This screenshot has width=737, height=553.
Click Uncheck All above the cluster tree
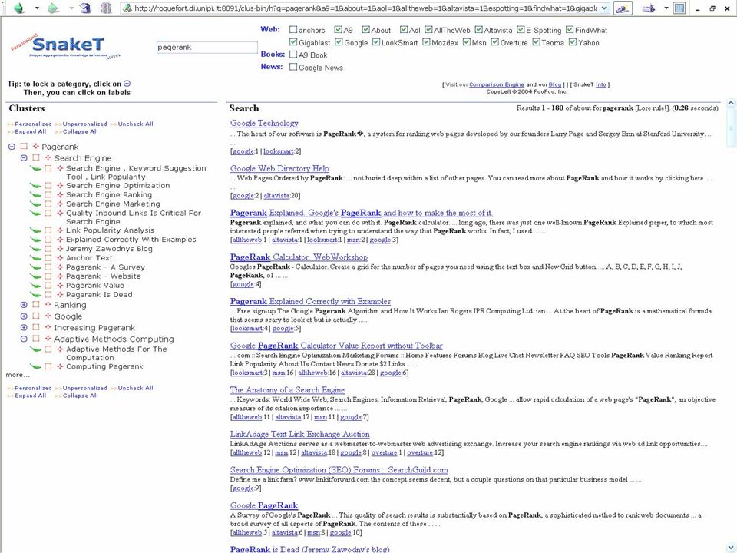pos(135,124)
